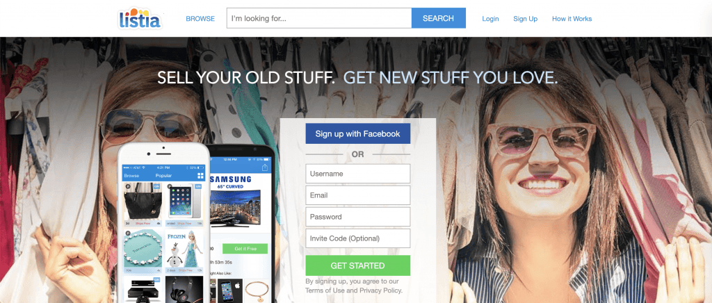
Task: Tap the grid view icon on the white phone
Action: coord(200,176)
